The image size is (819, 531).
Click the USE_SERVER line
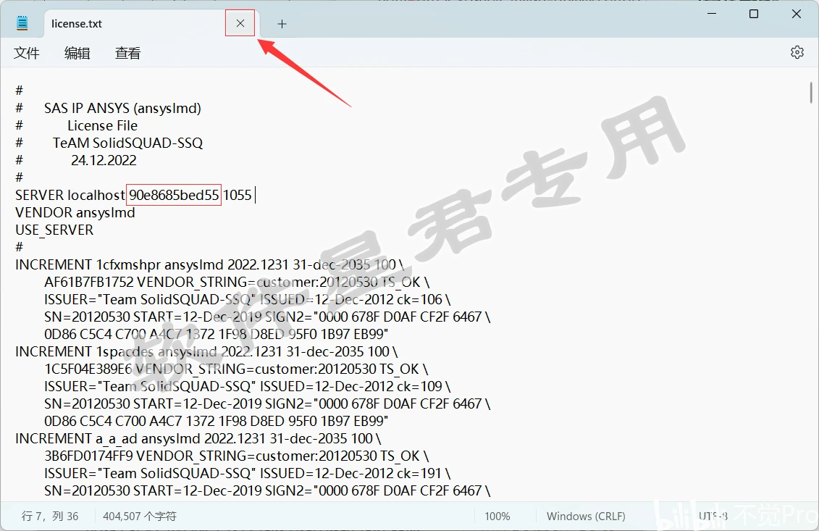[x=54, y=230]
